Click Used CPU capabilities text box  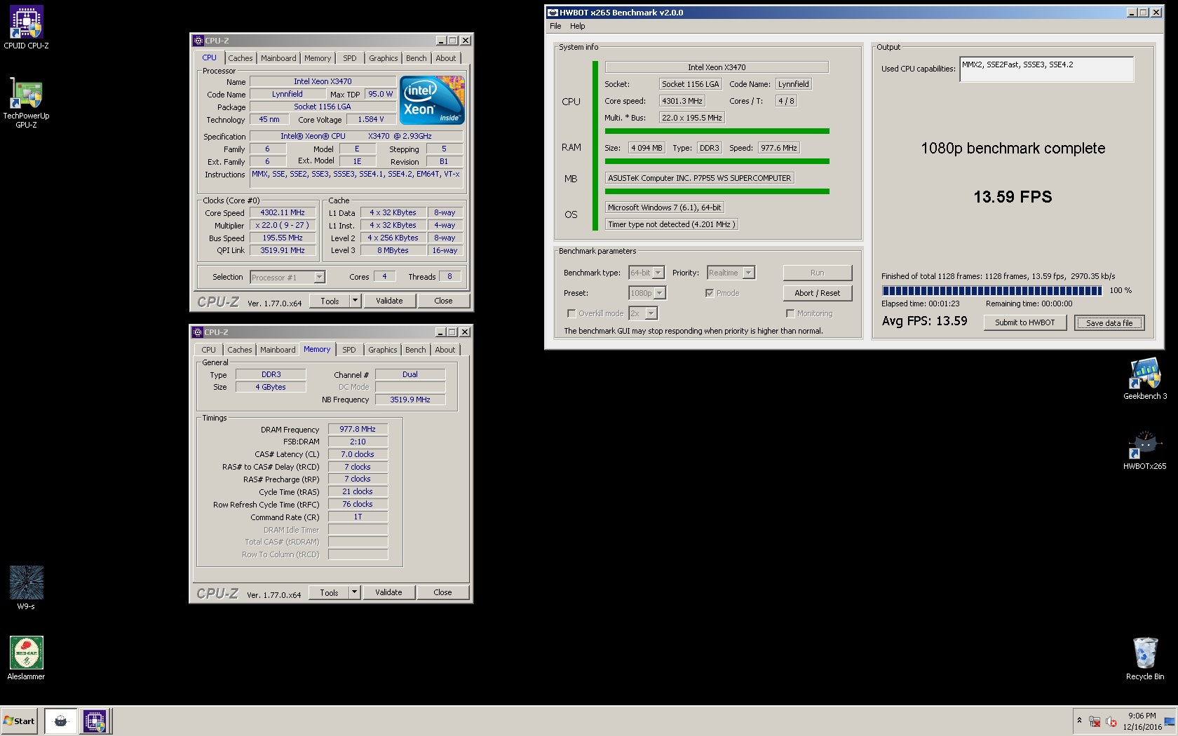click(x=1046, y=69)
